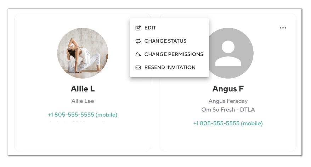Click empty space below Angus F's phone number
Screen dimensions: 311x167
pyautogui.click(x=228, y=139)
